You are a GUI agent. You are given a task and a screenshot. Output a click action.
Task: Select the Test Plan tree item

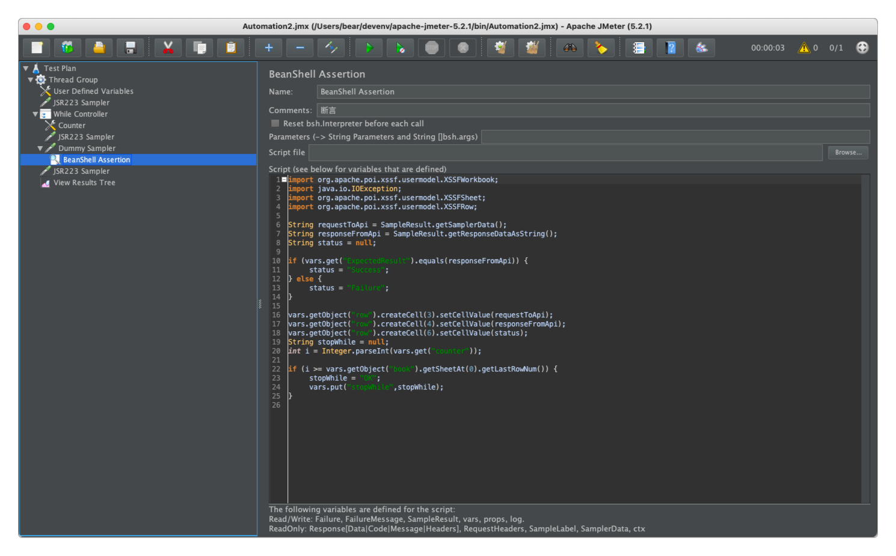60,69
